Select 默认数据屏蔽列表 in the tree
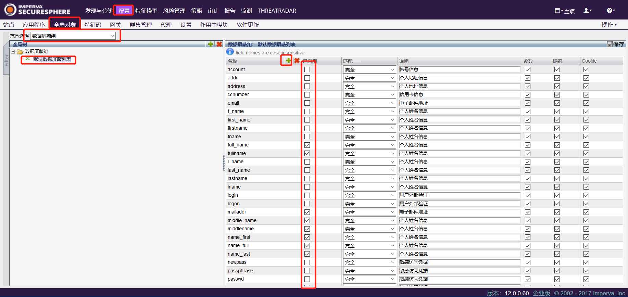 52,59
